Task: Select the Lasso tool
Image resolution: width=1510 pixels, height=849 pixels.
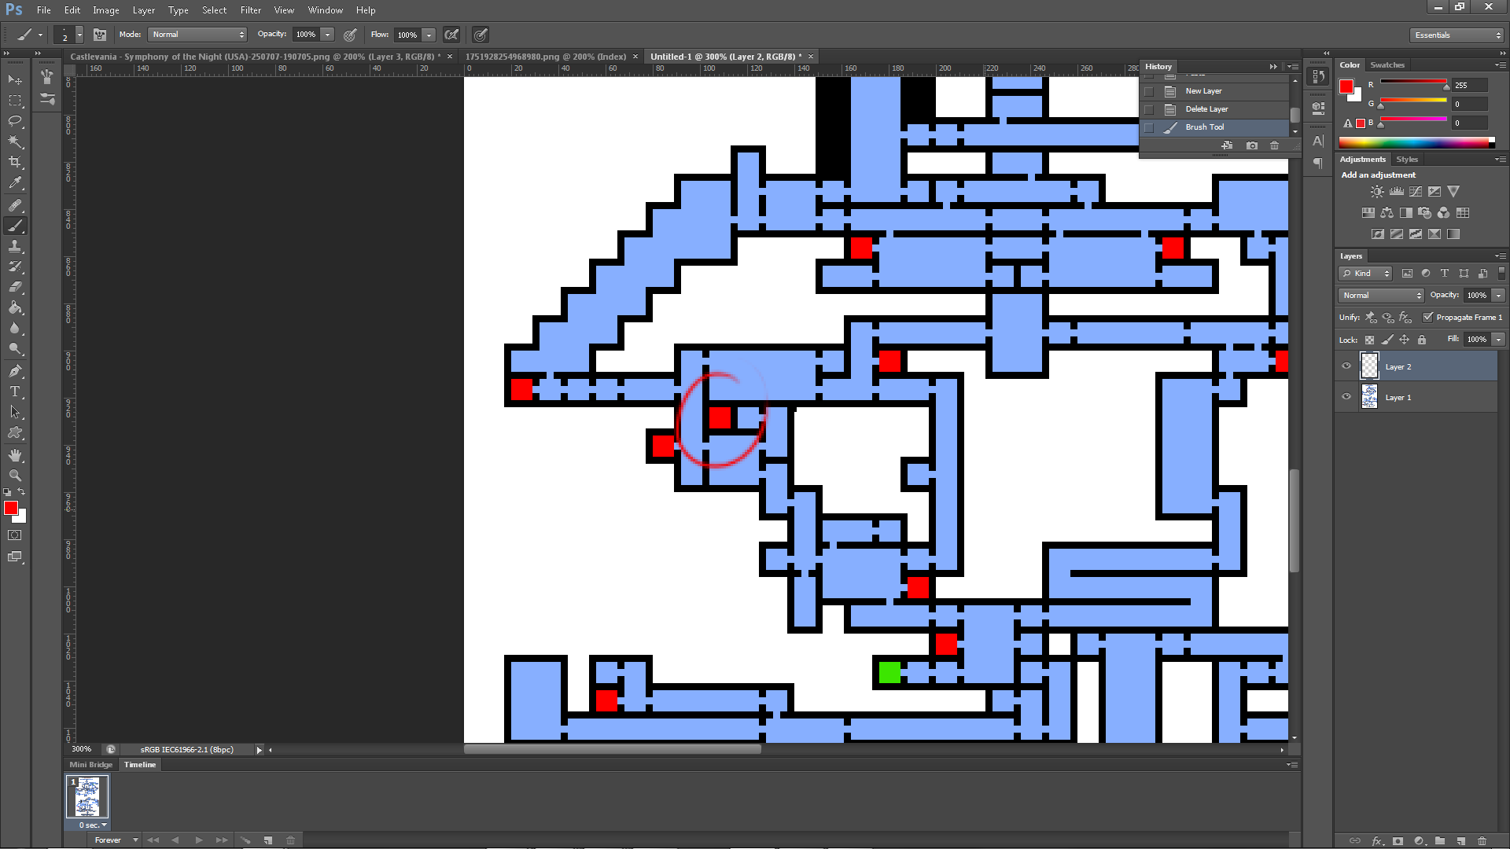Action: (15, 121)
